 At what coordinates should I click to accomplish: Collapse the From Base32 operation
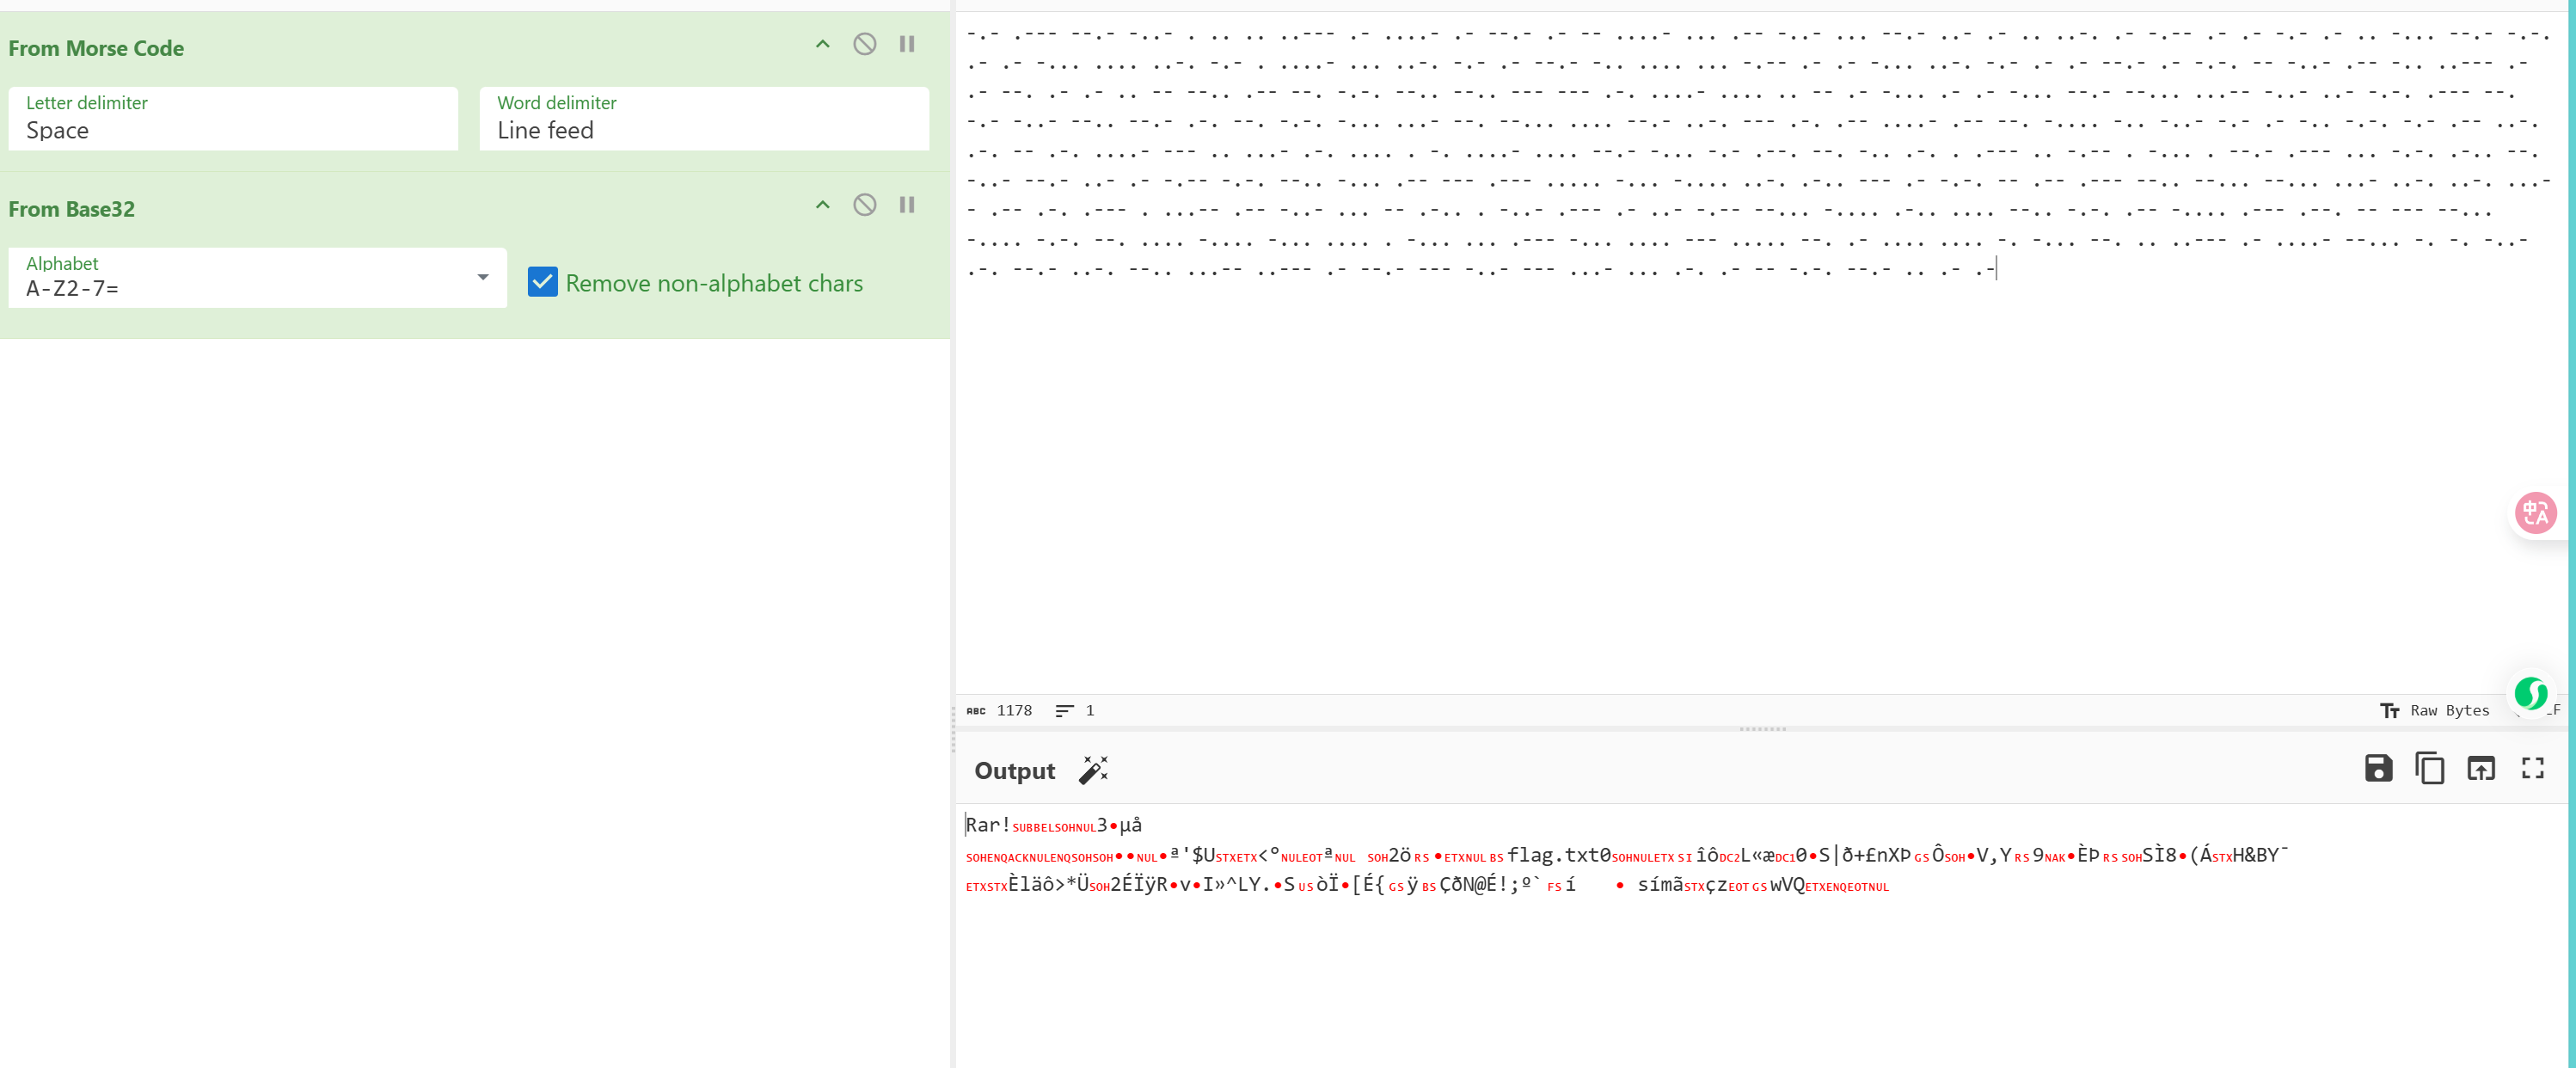(822, 205)
